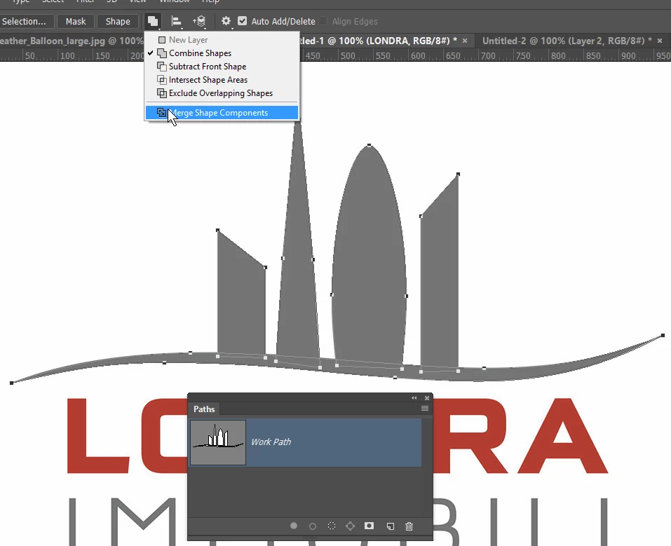Open the Path alignment options

pyautogui.click(x=176, y=21)
